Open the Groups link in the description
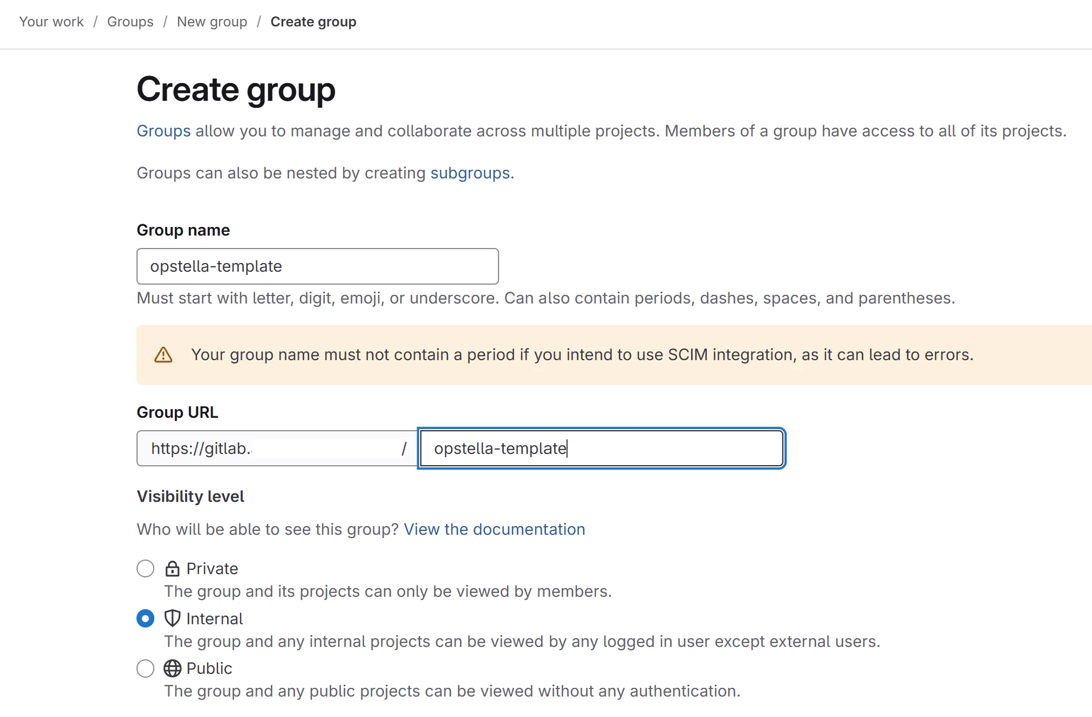1092x717 pixels. tap(163, 131)
